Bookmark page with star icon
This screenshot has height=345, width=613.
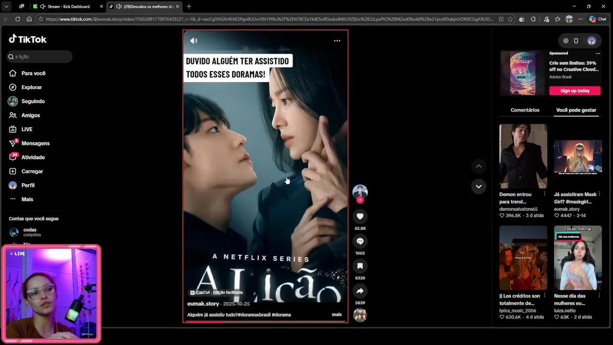tap(511, 19)
